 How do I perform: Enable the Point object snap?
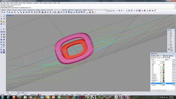click(x=169, y=35)
